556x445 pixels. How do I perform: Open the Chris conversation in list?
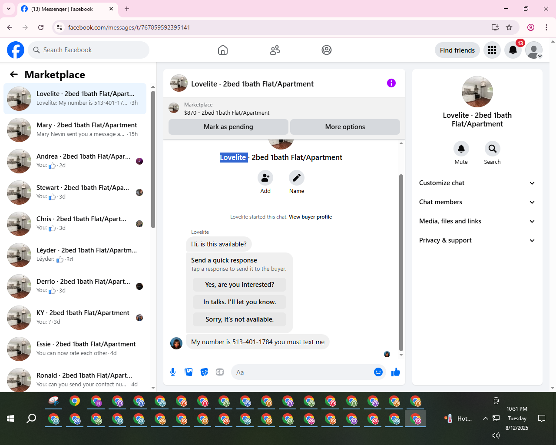click(x=75, y=224)
